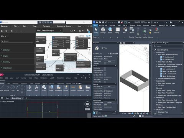Viewport: 184px width, 138px height.
Task: Add a new drawing tab in AutoCAD
Action: 26,98
